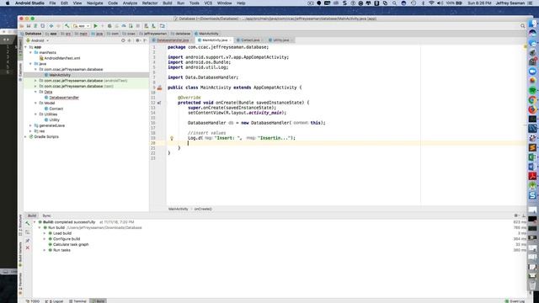
Task: Click the Make Project hammer icon
Action: (67, 26)
